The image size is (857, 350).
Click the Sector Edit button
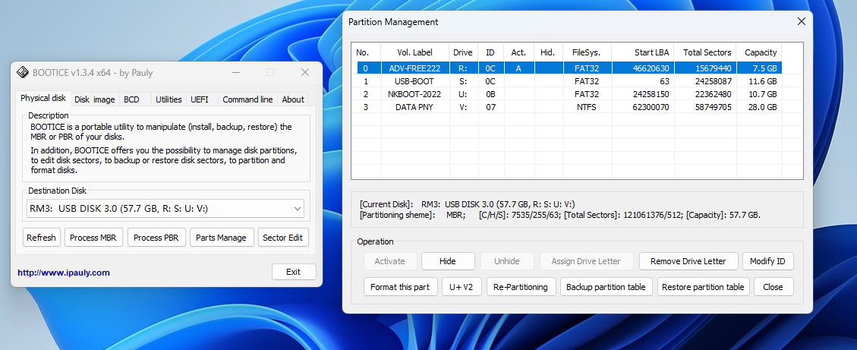click(283, 238)
